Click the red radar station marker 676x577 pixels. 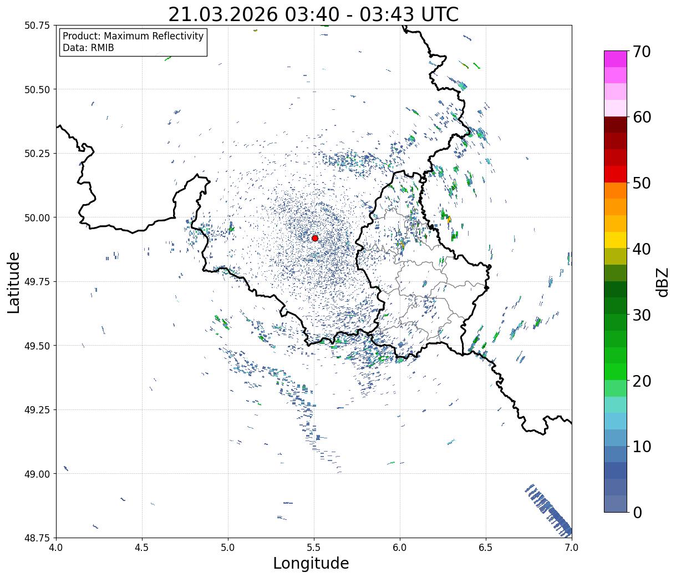point(315,238)
